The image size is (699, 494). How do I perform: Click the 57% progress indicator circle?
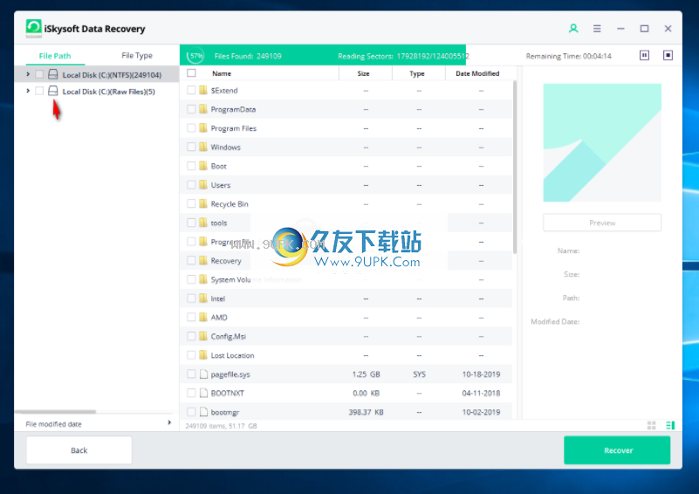click(x=195, y=56)
